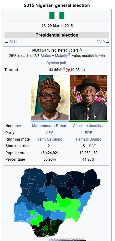Click the red turnout decrease triangle
This screenshot has width=115, height=241.
[69, 70]
